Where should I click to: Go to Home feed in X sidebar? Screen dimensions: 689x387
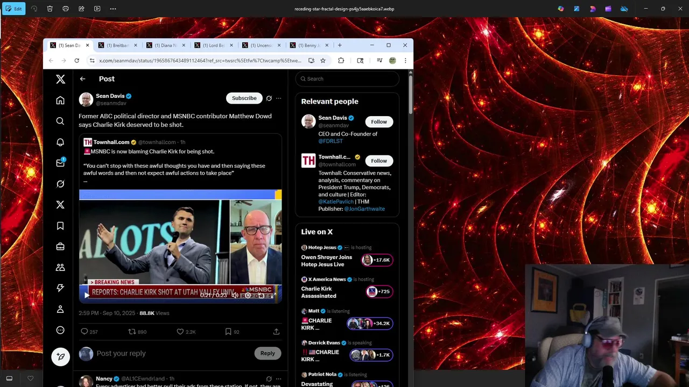click(x=60, y=100)
